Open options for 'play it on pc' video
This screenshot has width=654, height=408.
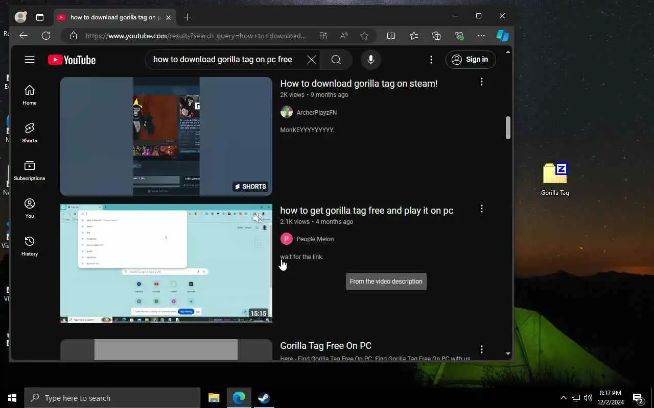click(481, 209)
